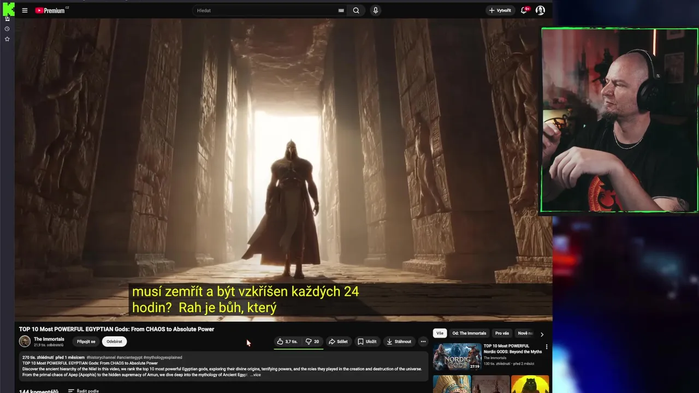Open TOP 10 Most POWERFUL Nordic GODS title
The height and width of the screenshot is (393, 699).
point(512,349)
